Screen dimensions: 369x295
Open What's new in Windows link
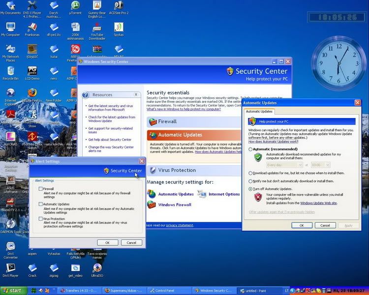click(184, 109)
